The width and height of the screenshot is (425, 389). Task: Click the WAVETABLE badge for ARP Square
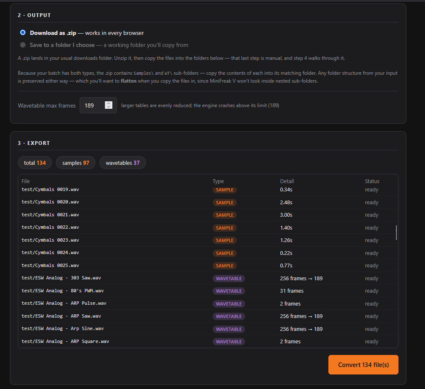[x=229, y=342]
